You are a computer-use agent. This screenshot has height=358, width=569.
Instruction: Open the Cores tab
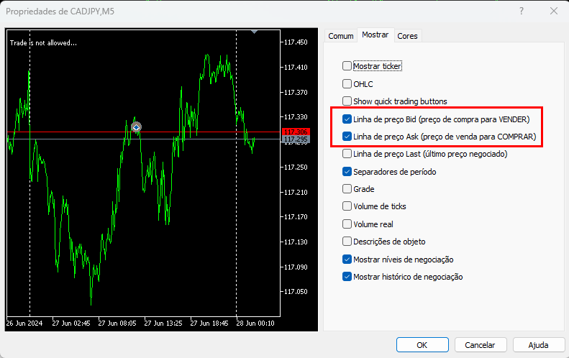(x=407, y=36)
